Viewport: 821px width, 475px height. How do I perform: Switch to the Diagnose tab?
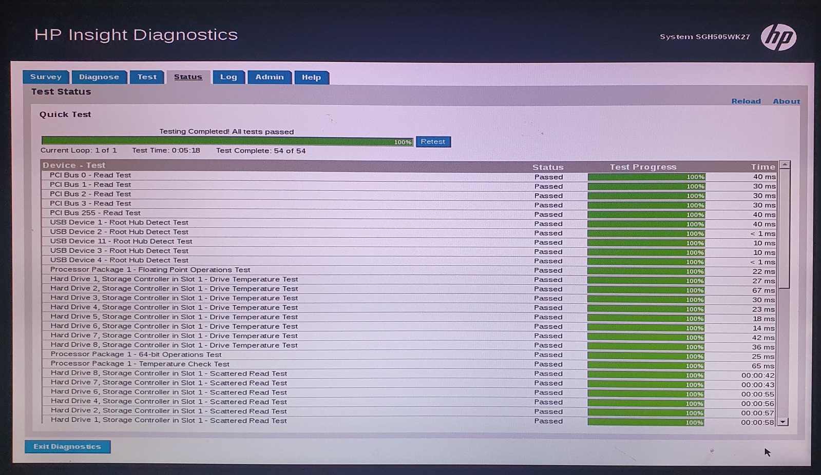click(99, 77)
